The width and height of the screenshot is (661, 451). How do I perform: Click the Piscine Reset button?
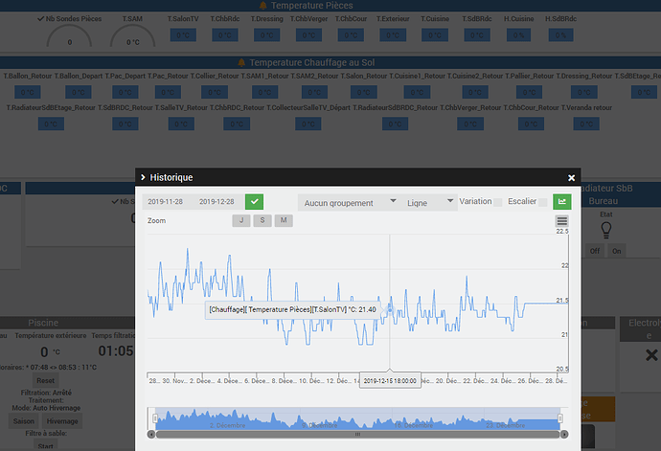coord(45,380)
